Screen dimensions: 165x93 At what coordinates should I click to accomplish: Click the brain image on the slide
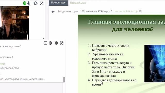click(x=155, y=64)
